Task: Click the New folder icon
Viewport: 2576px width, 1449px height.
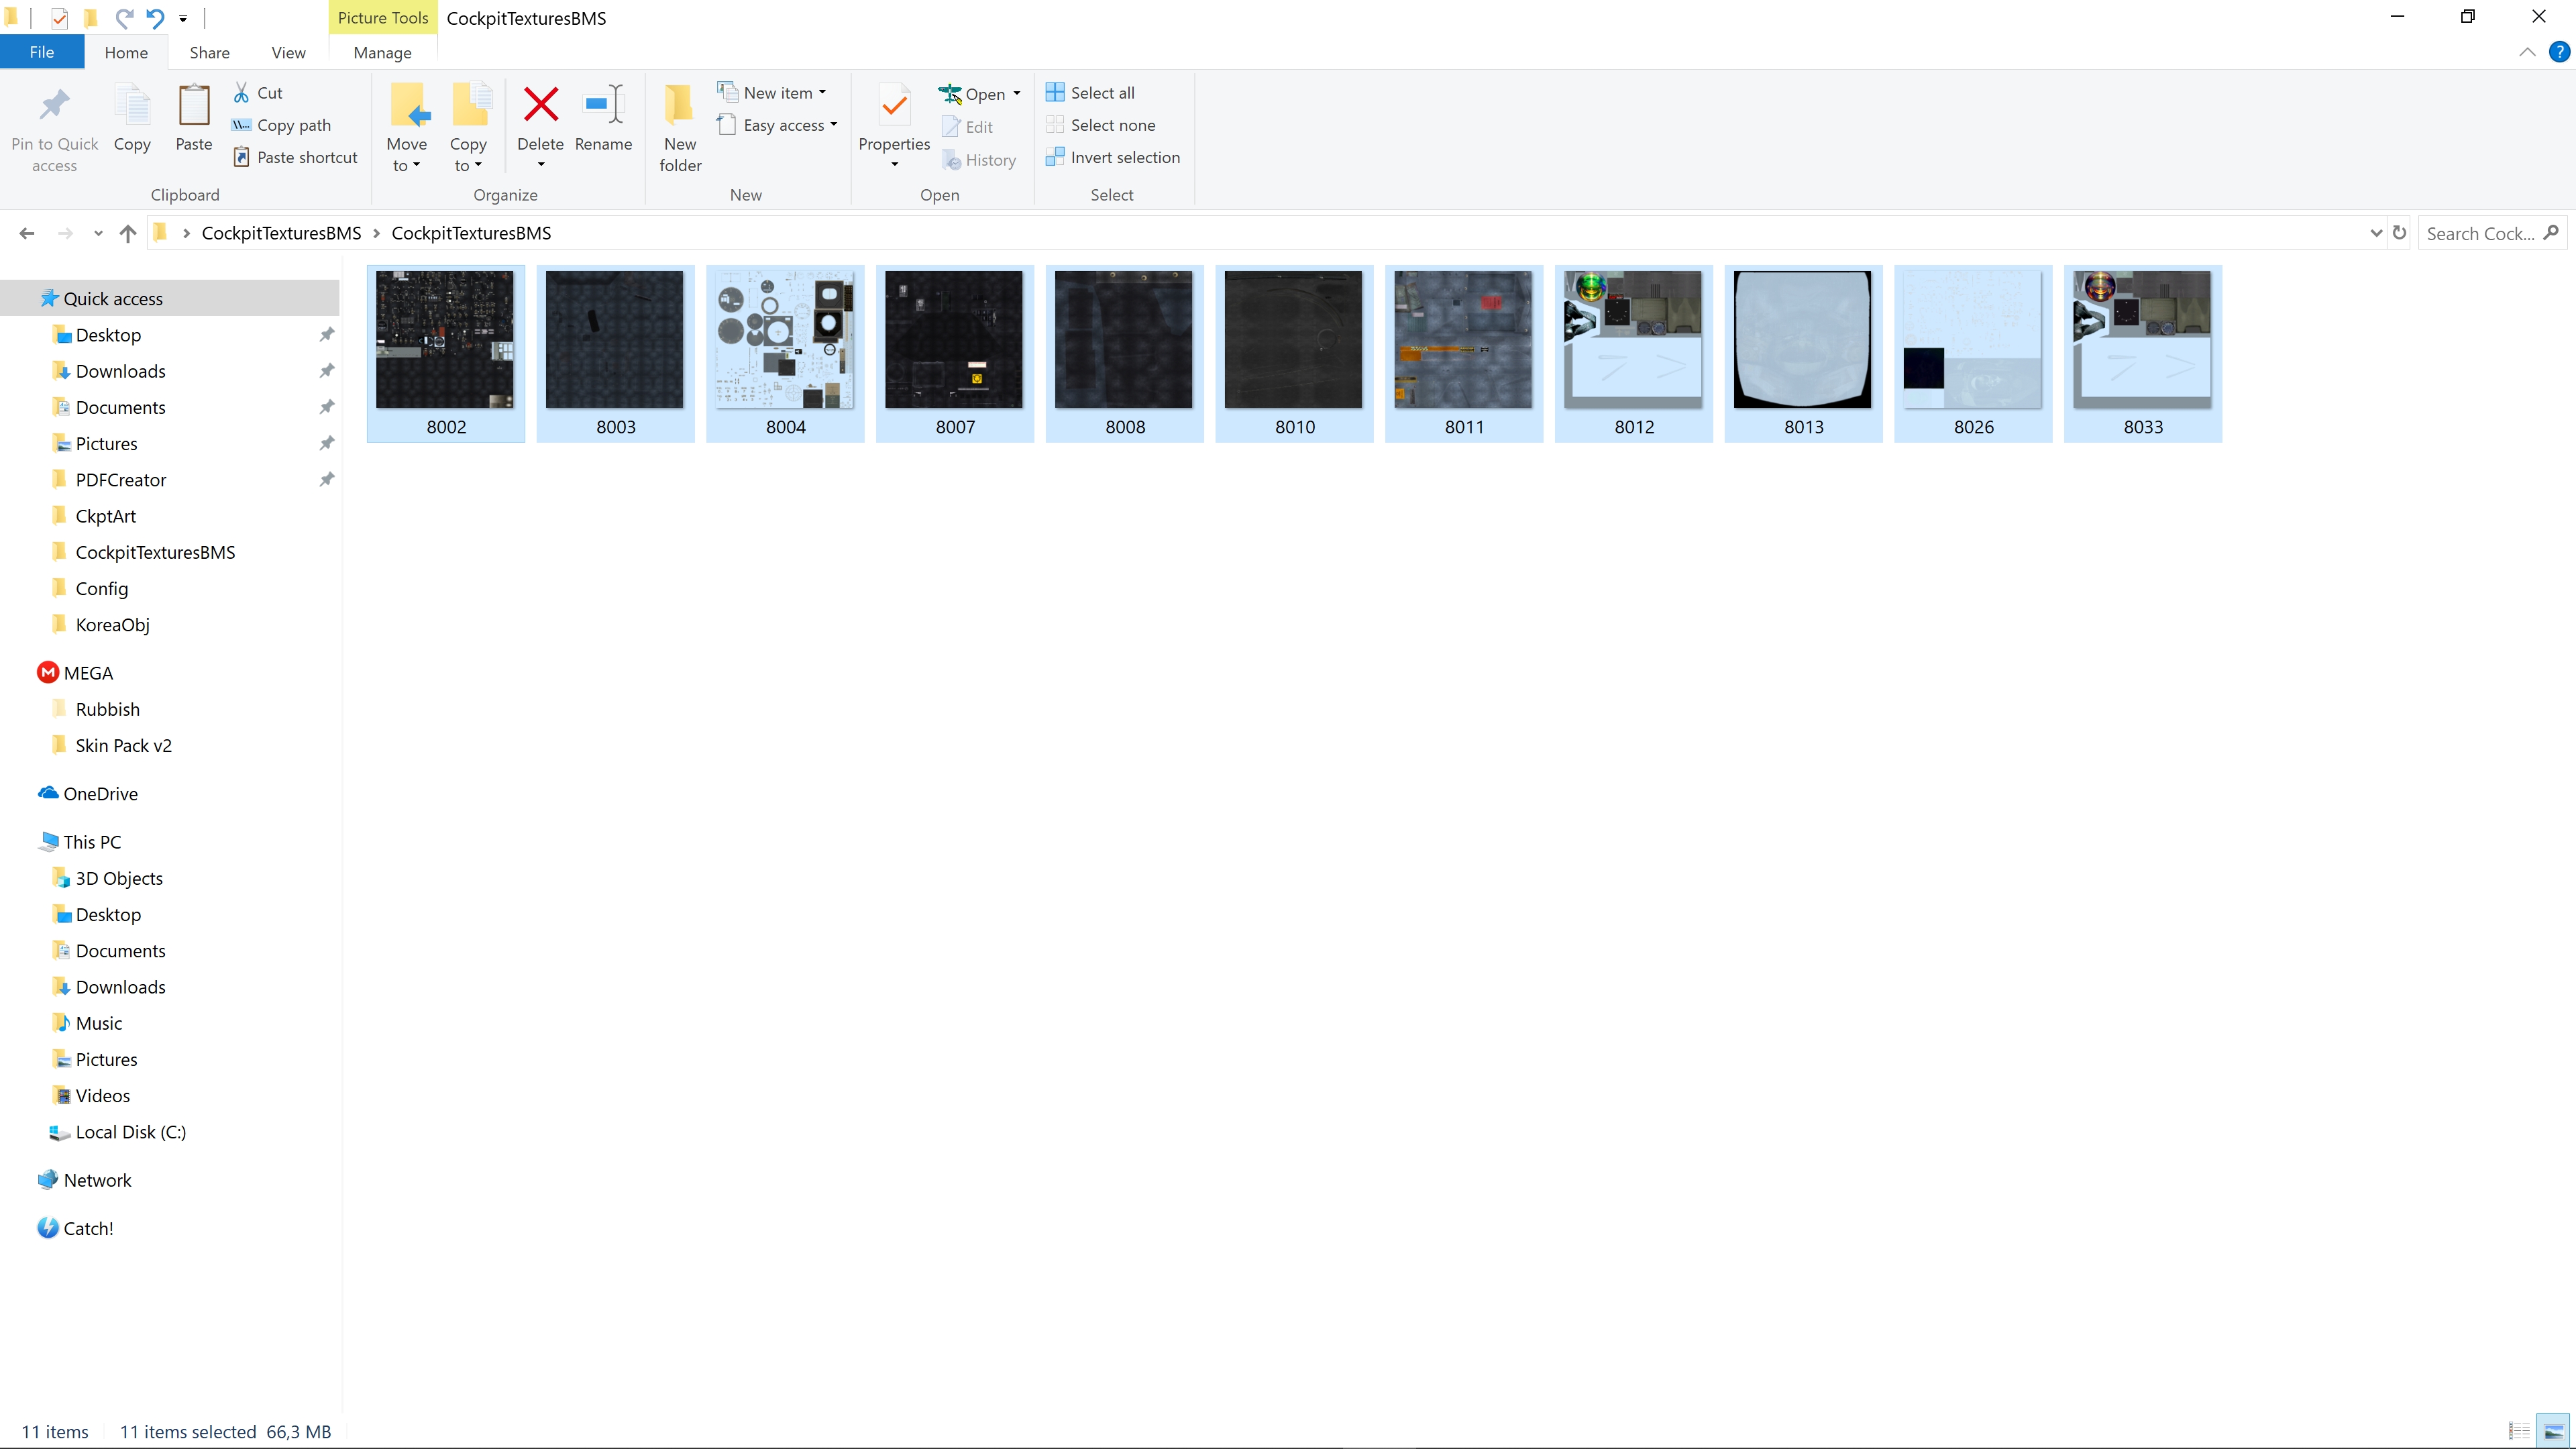Action: pos(680,104)
